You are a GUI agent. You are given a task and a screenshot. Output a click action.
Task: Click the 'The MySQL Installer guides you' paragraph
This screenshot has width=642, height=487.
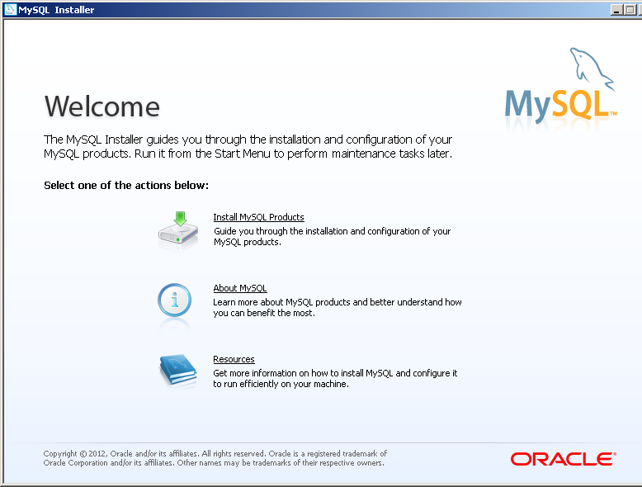coord(248,146)
